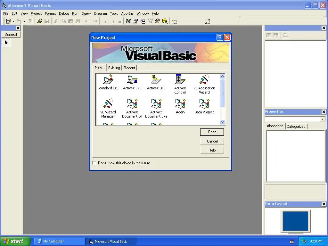Viewport: 328px width, 246px height.
Task: Open the Diagram menu
Action: point(100,13)
